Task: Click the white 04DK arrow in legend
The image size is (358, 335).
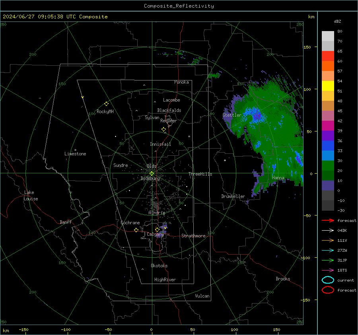Action: point(328,231)
